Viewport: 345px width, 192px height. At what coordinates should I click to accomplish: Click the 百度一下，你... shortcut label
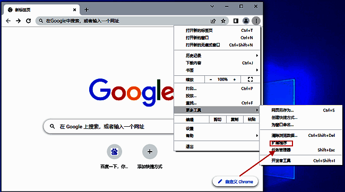[x=114, y=167]
